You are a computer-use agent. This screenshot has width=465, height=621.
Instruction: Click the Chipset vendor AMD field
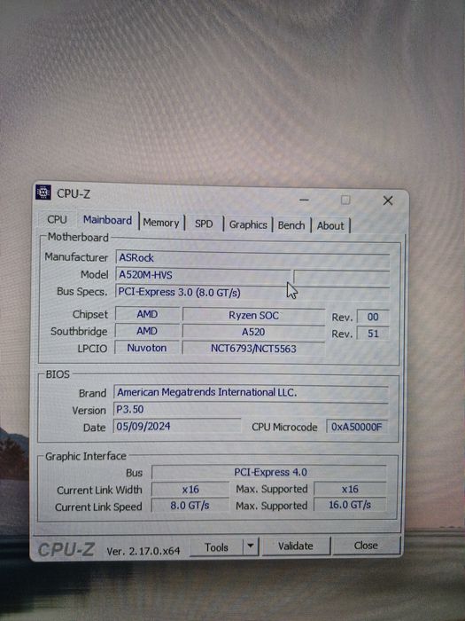click(147, 314)
